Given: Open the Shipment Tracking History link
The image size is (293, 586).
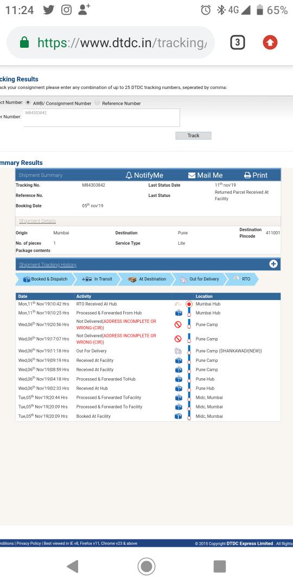Looking at the screenshot, I should click(48, 265).
